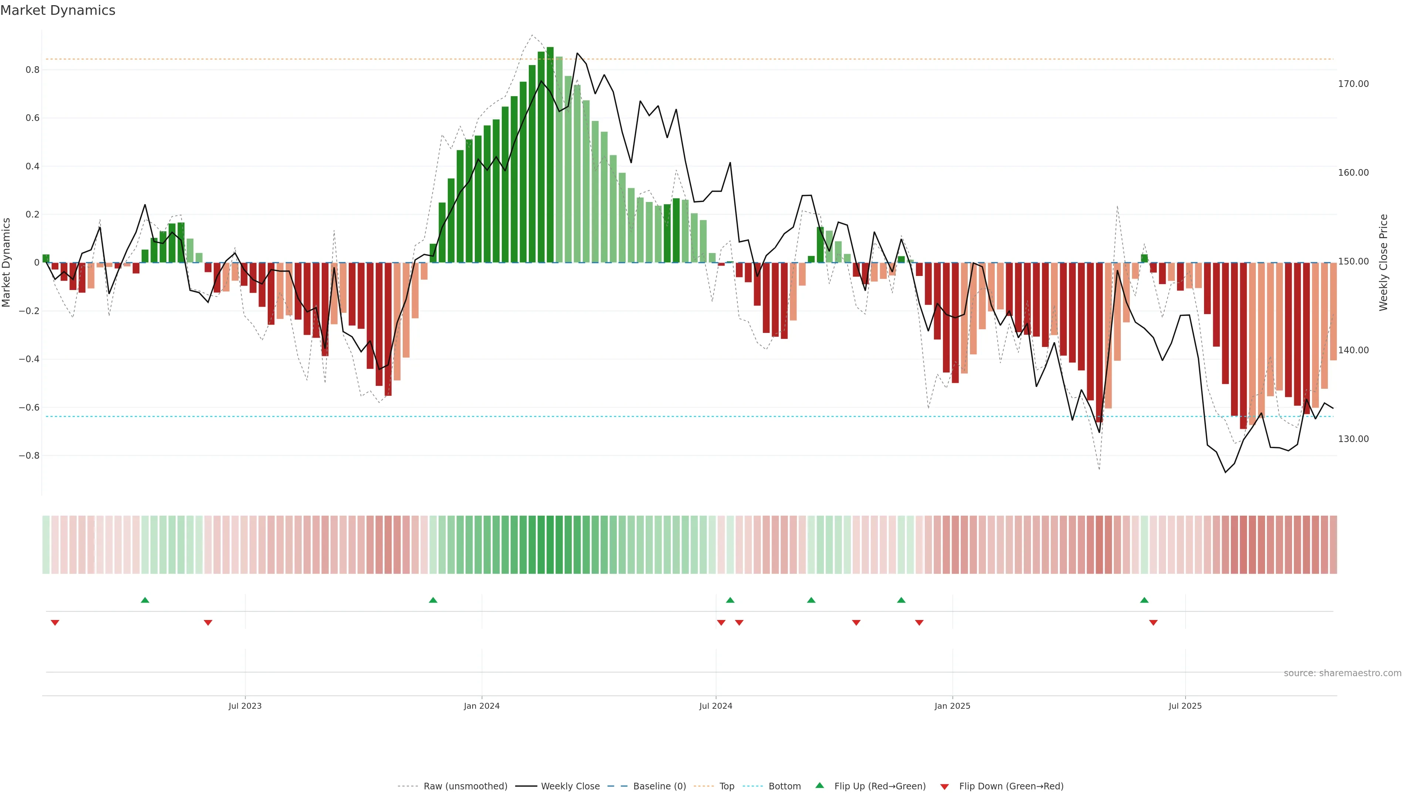Click the leftmost red Flip Down triangle marker

click(55, 623)
